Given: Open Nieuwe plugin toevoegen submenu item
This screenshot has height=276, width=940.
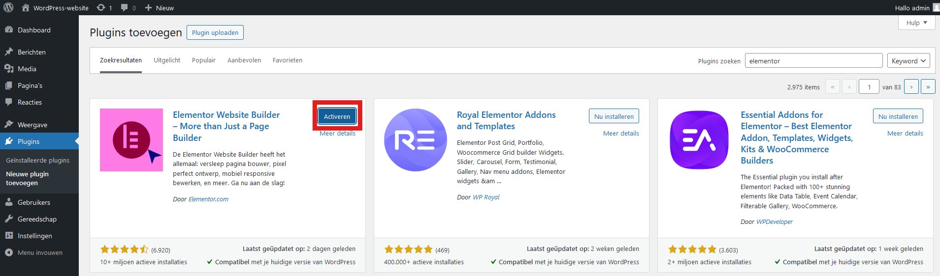Looking at the screenshot, I should click(x=27, y=178).
